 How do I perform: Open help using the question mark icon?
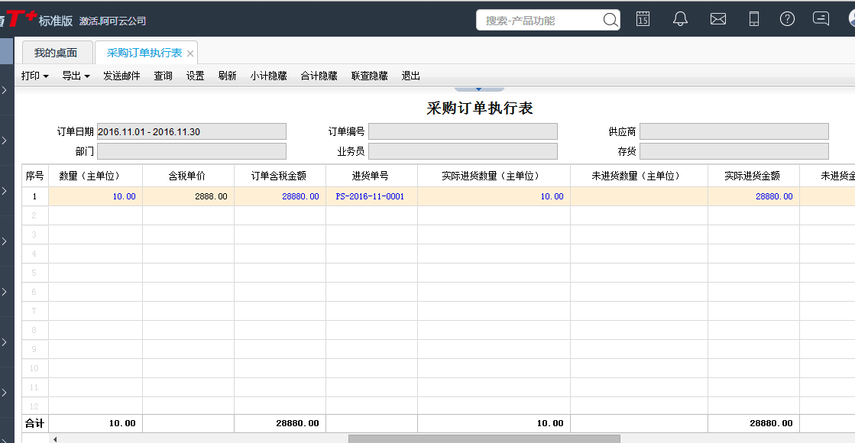(787, 19)
